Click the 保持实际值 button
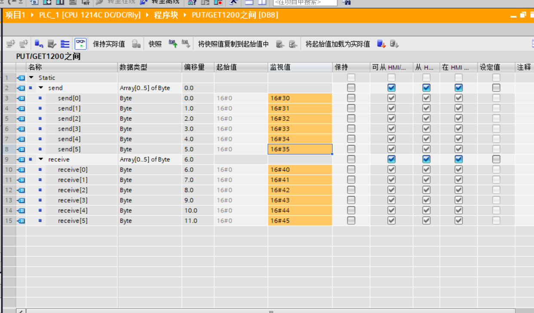This screenshot has height=313, width=534. (x=109, y=44)
